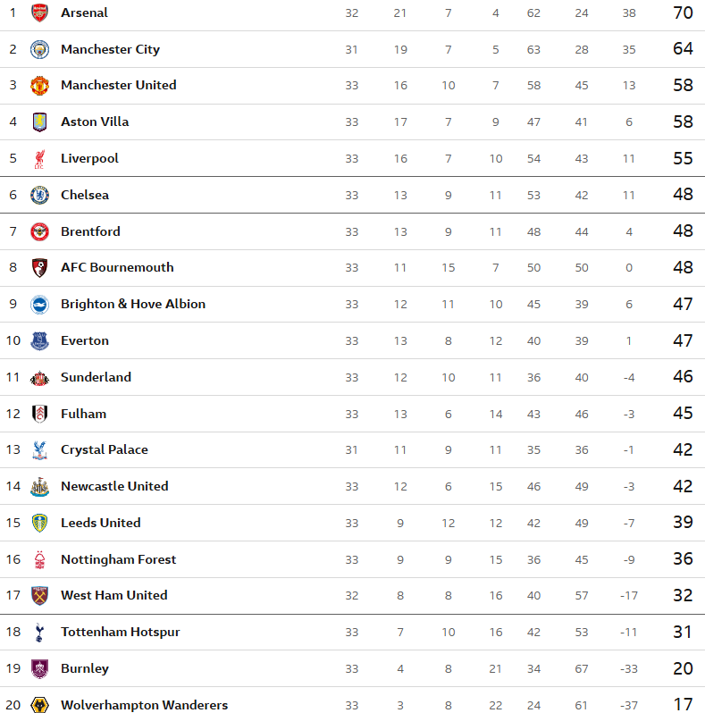The height and width of the screenshot is (713, 705).
Task: Click the Wolverhampton Wanderers crest icon
Action: (39, 705)
